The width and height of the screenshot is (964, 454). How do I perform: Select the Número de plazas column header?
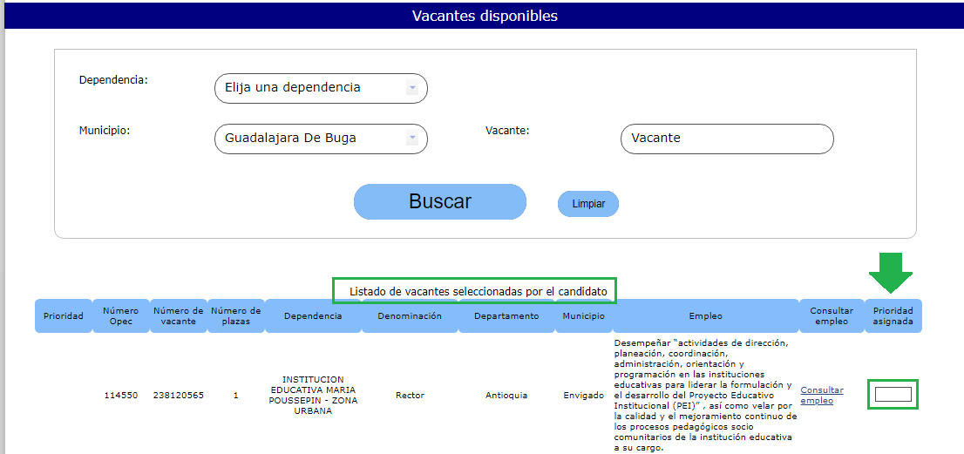(235, 315)
